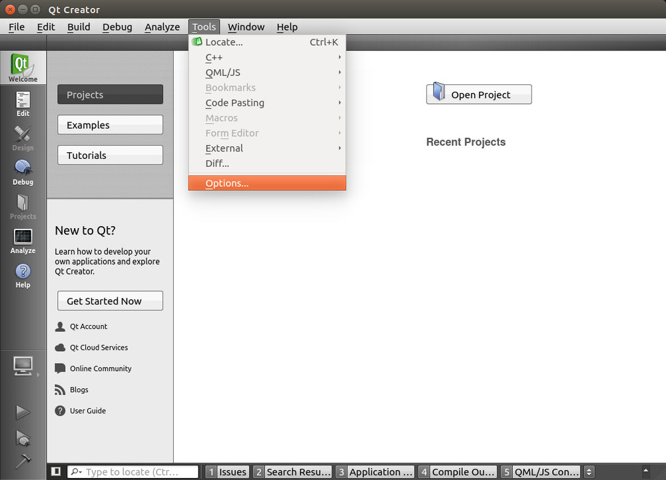Show the Examples page
The image size is (666, 480).
pyautogui.click(x=110, y=125)
